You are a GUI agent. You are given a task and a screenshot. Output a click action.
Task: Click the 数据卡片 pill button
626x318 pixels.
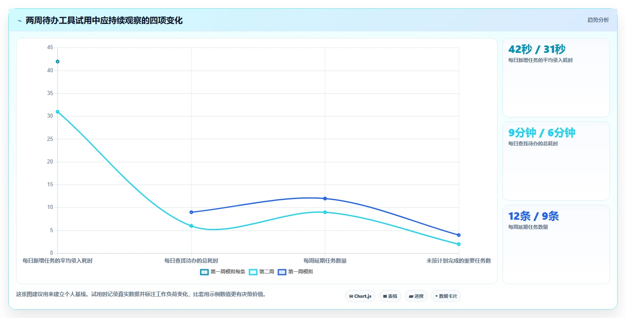click(446, 296)
